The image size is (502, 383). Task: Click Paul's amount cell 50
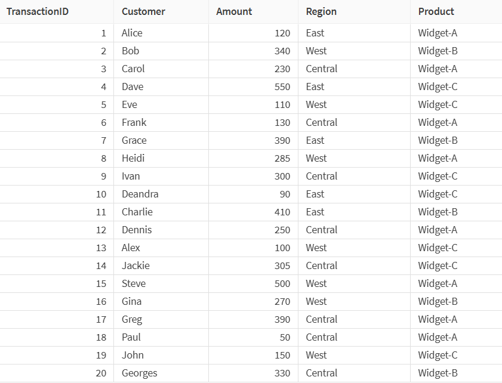click(285, 337)
